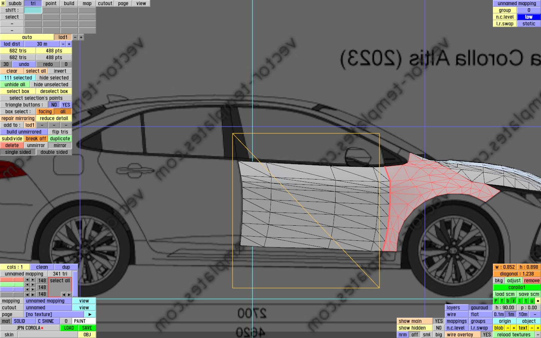The width and height of the screenshot is (541, 338).
Task: Set triangle buttons to YES
Action: (x=66, y=105)
